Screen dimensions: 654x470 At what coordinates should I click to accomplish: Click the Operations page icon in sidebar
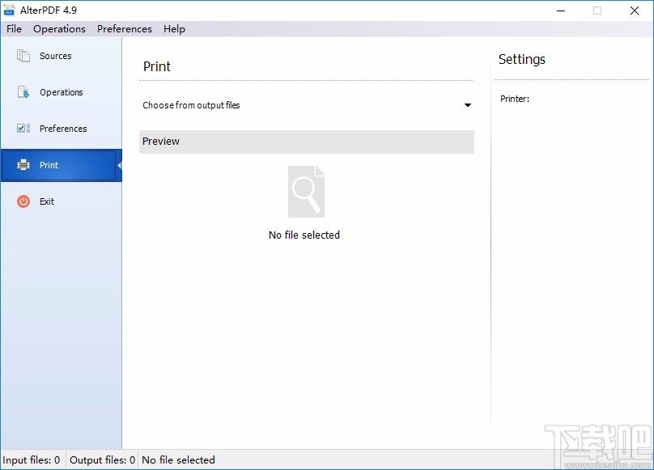tap(23, 91)
